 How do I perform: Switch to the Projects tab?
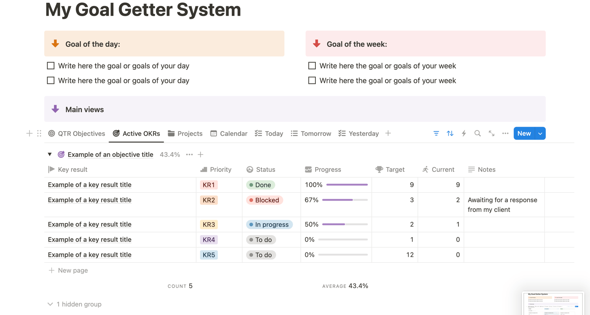pos(185,133)
